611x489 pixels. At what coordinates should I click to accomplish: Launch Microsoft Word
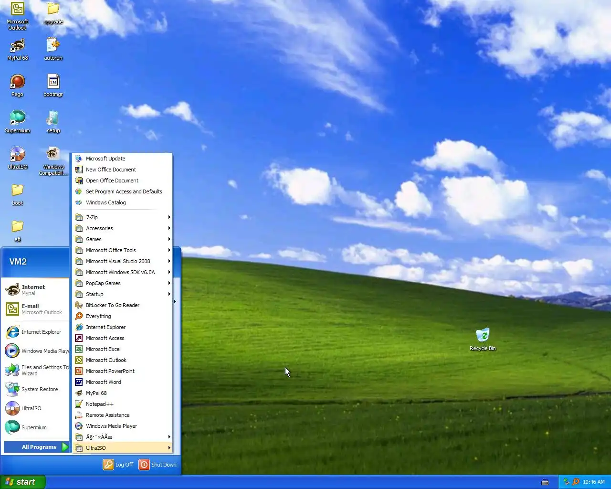click(x=122, y=382)
